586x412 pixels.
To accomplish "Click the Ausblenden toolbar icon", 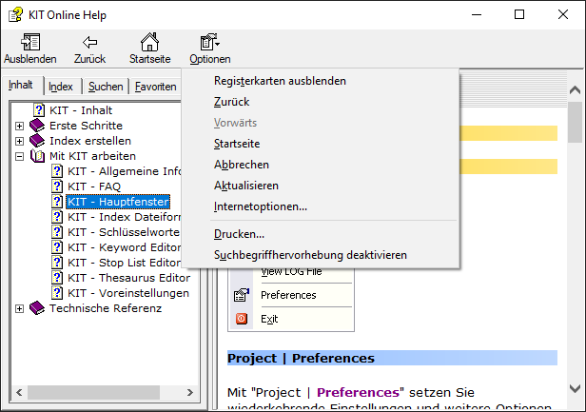I will tap(29, 43).
